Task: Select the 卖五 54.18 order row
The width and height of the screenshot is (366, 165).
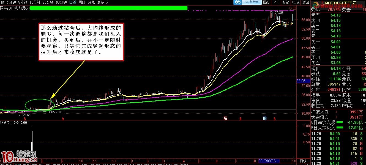Action: tap(338, 15)
